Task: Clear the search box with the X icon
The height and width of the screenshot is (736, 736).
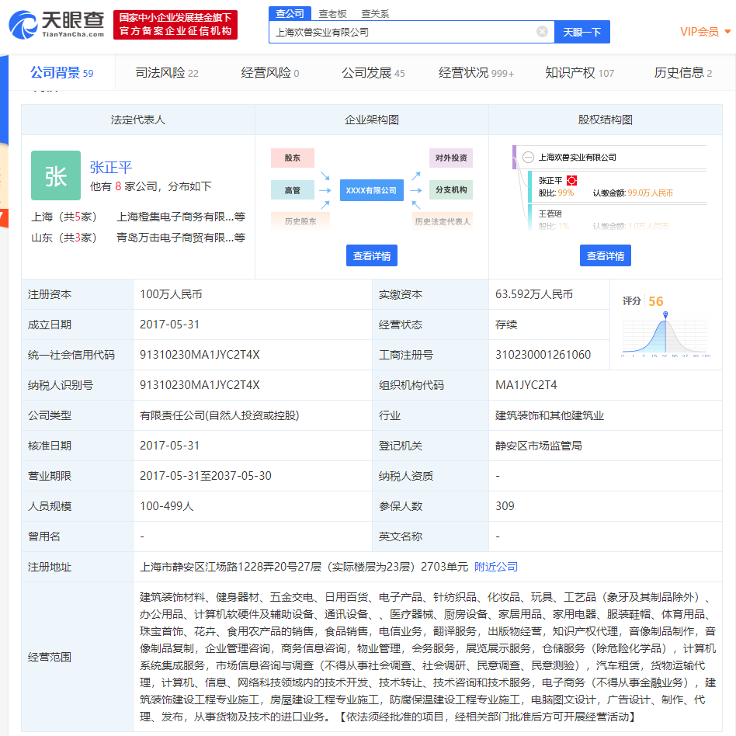Action: click(542, 32)
